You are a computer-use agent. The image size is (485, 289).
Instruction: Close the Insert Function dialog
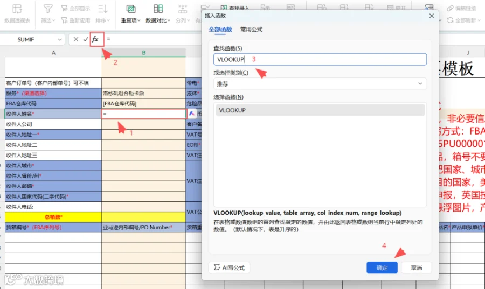pos(432,16)
